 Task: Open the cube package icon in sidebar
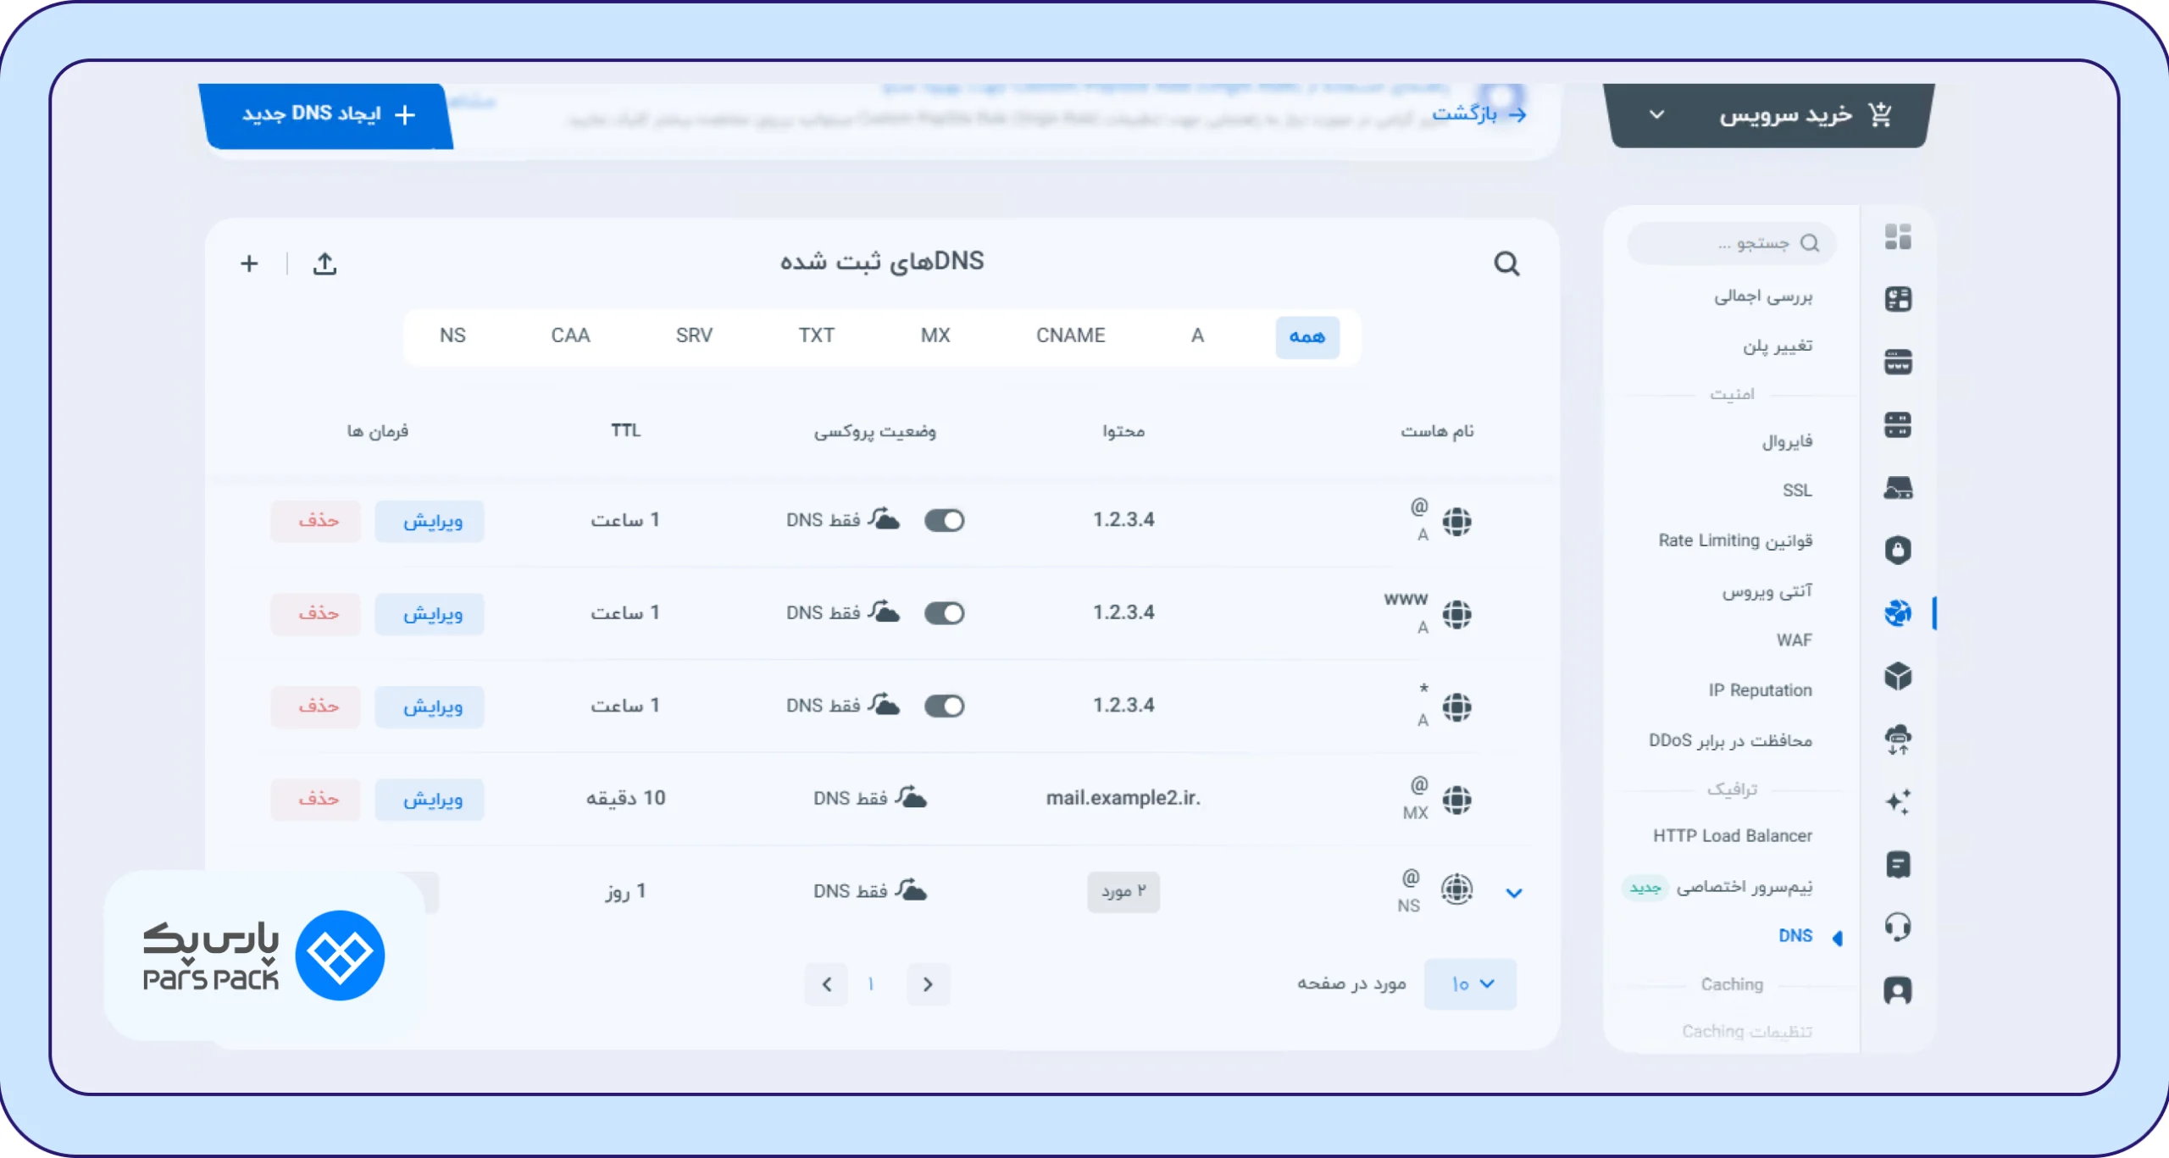(x=1898, y=676)
